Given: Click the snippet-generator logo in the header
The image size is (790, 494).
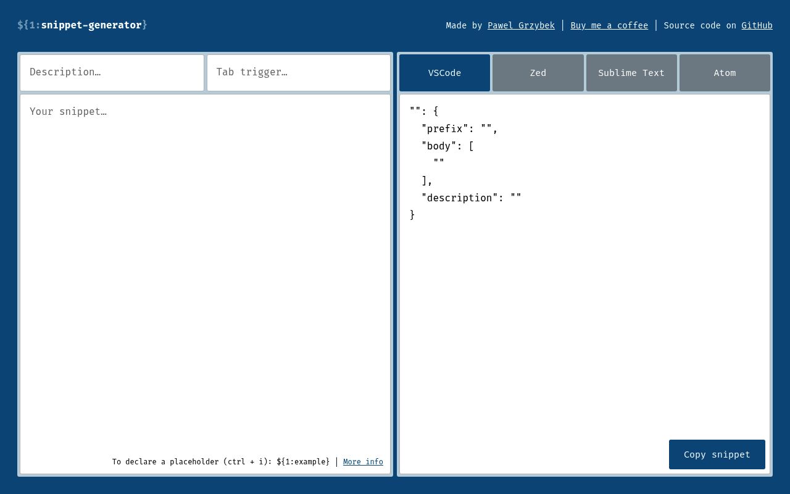Looking at the screenshot, I should (82, 25).
